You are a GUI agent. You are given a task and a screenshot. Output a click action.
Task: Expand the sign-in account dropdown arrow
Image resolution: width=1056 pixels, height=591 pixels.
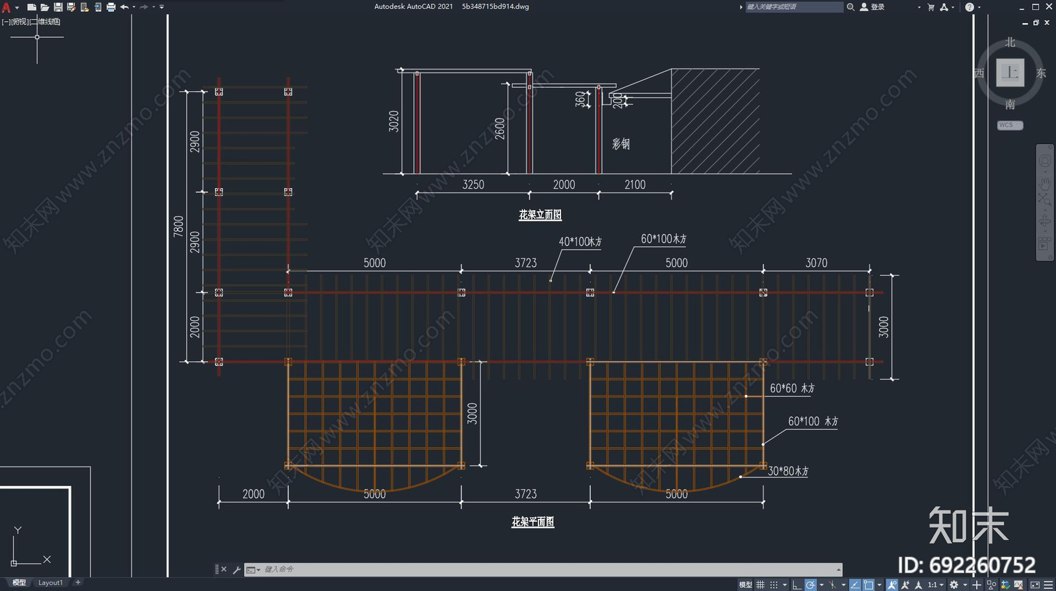(919, 7)
